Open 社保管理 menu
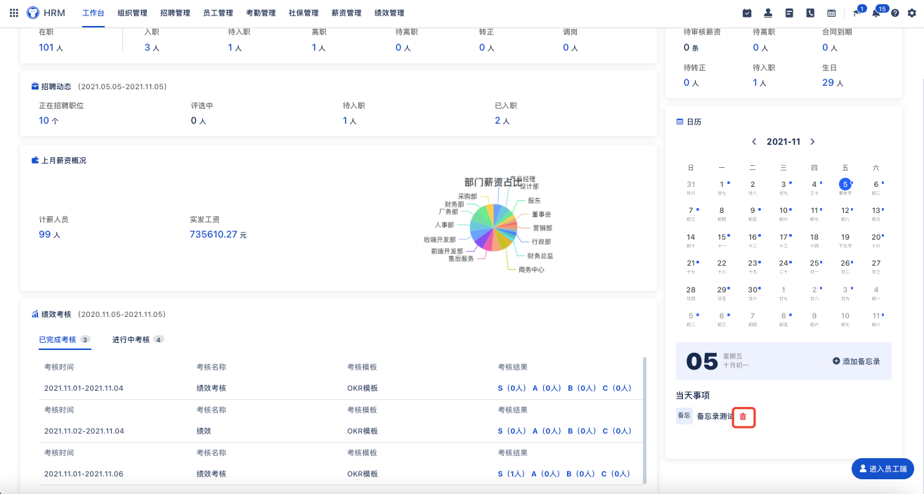This screenshot has width=924, height=494. pyautogui.click(x=304, y=13)
